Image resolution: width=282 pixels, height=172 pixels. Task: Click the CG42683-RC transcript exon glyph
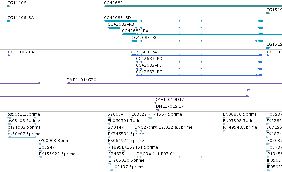(x=134, y=41)
